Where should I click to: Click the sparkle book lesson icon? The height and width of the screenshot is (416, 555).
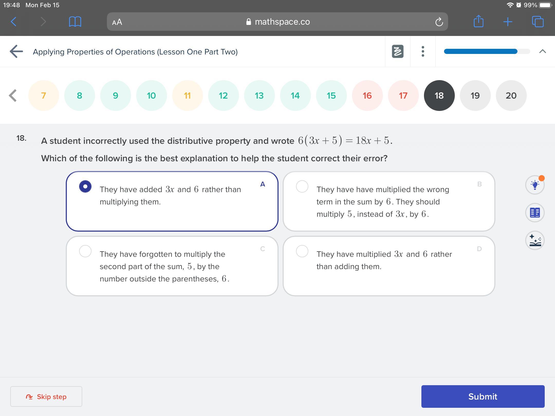coord(535,240)
